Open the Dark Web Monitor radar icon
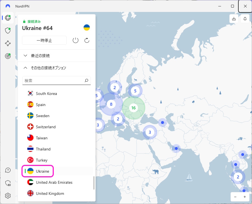The image size is (252, 204). [x=8, y=56]
